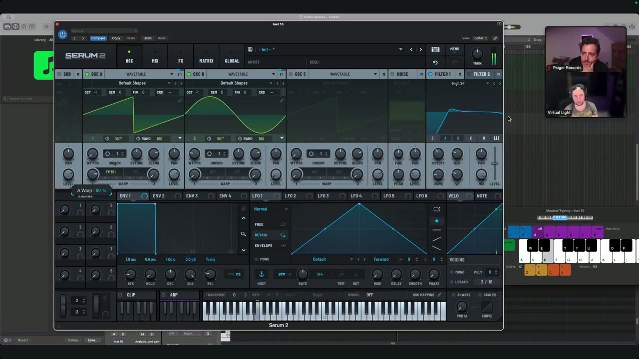Click the Compare button
Viewport: 639px width, 359px height.
(98, 38)
